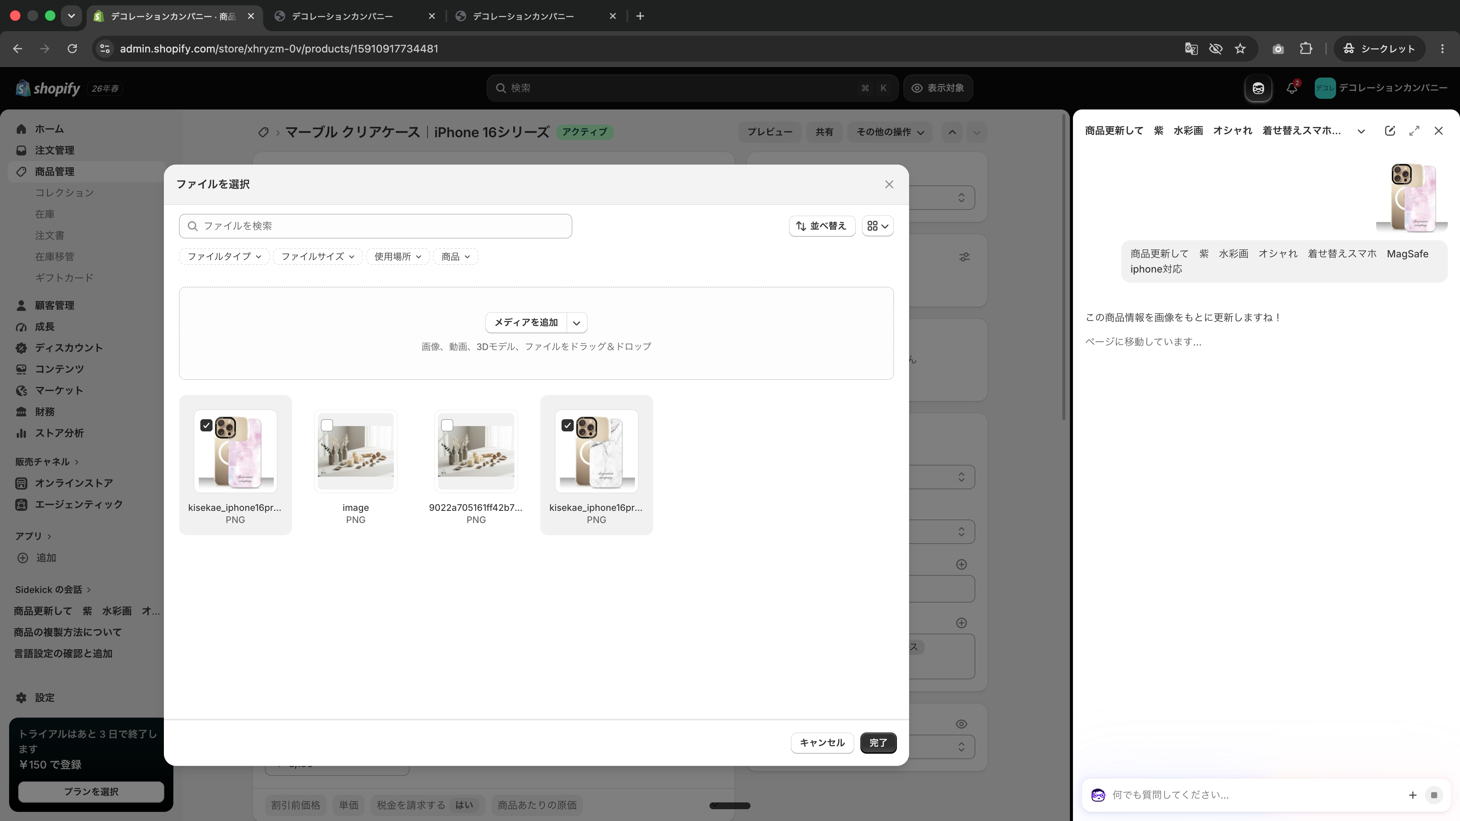
Task: Open the browser extensions puzzle icon
Action: (x=1306, y=49)
